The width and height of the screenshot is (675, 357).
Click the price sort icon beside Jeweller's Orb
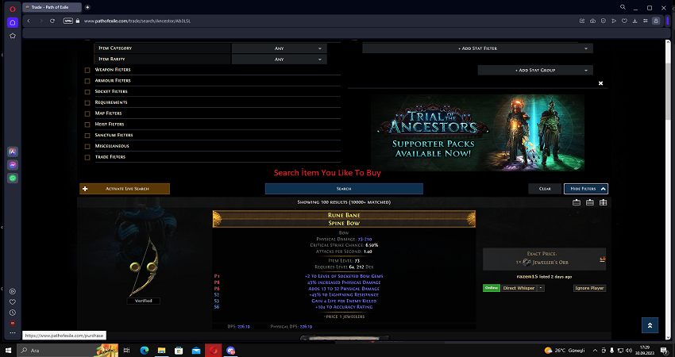pos(602,259)
